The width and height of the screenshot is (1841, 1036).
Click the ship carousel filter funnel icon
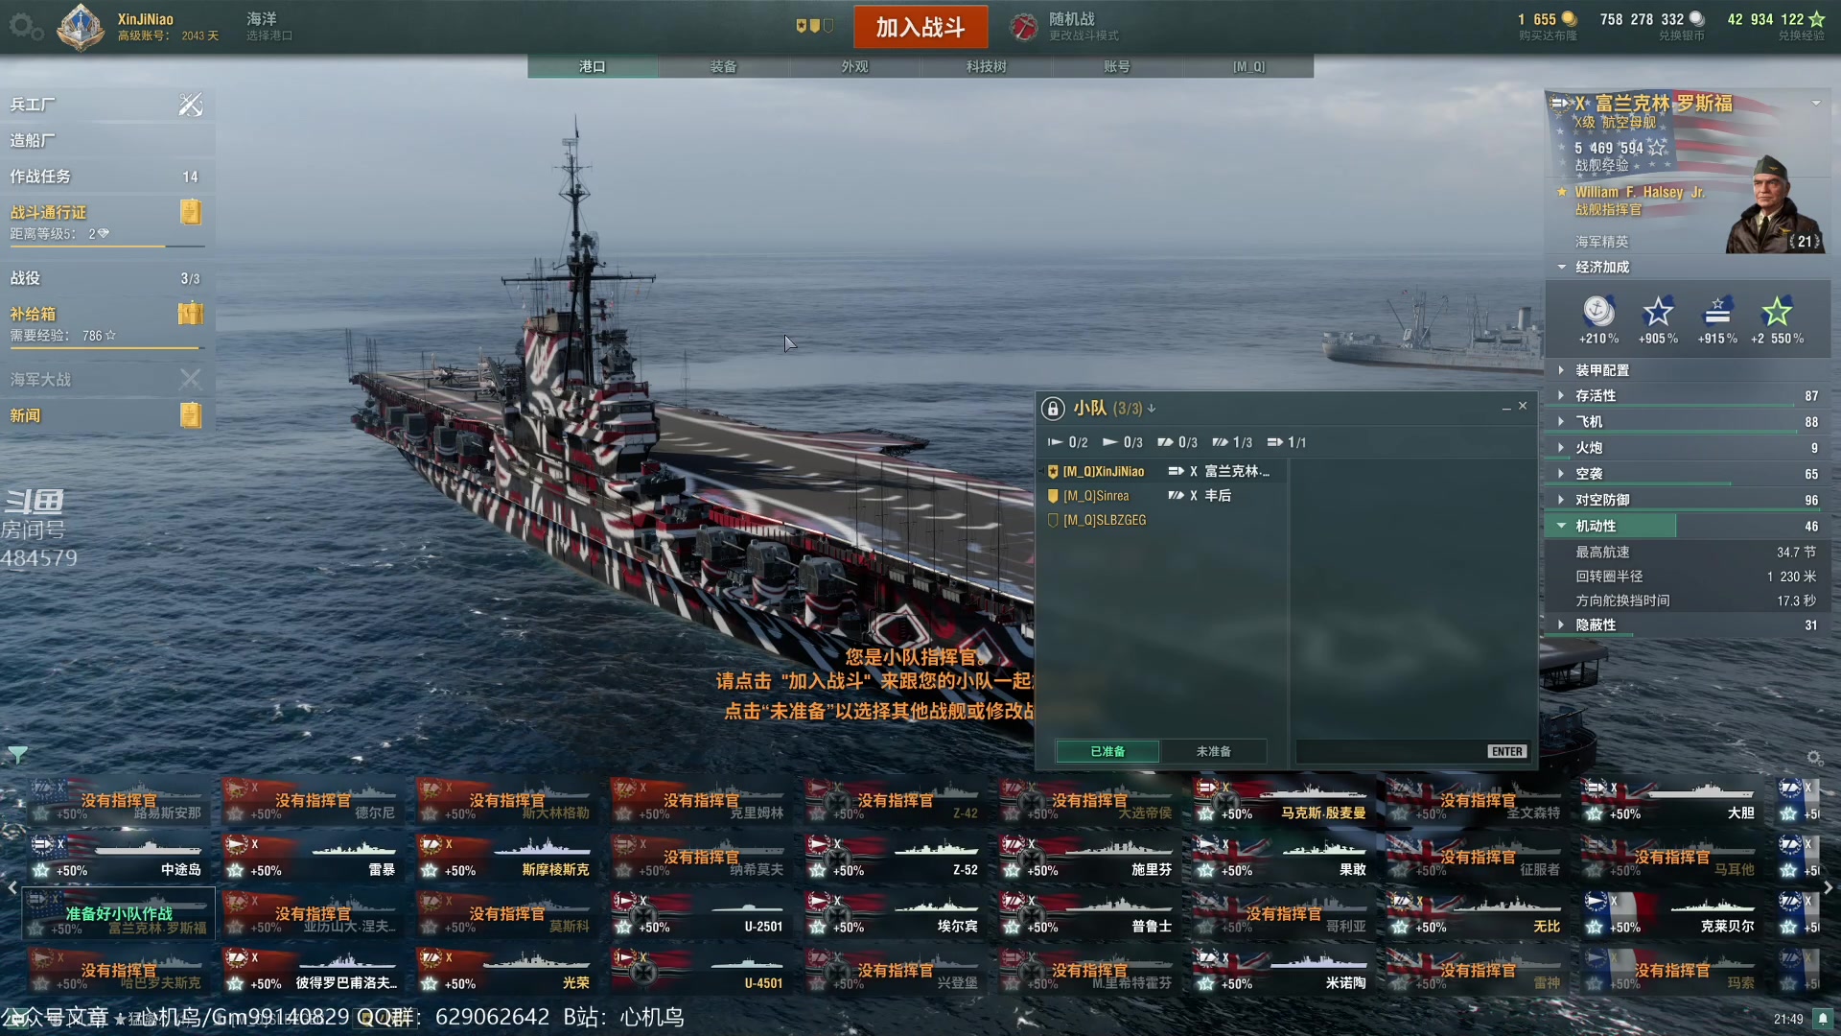pos(17,755)
